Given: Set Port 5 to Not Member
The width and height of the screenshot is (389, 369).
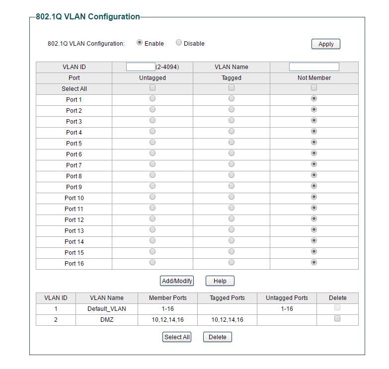Looking at the screenshot, I should [x=314, y=142].
